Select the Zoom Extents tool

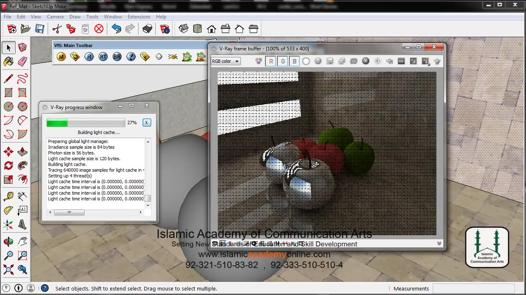[x=9, y=270]
